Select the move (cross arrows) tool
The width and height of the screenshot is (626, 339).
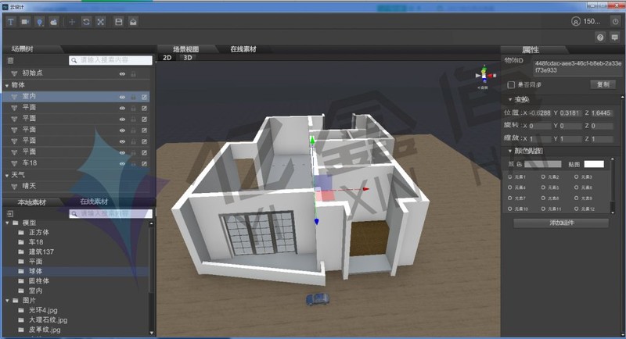72,22
